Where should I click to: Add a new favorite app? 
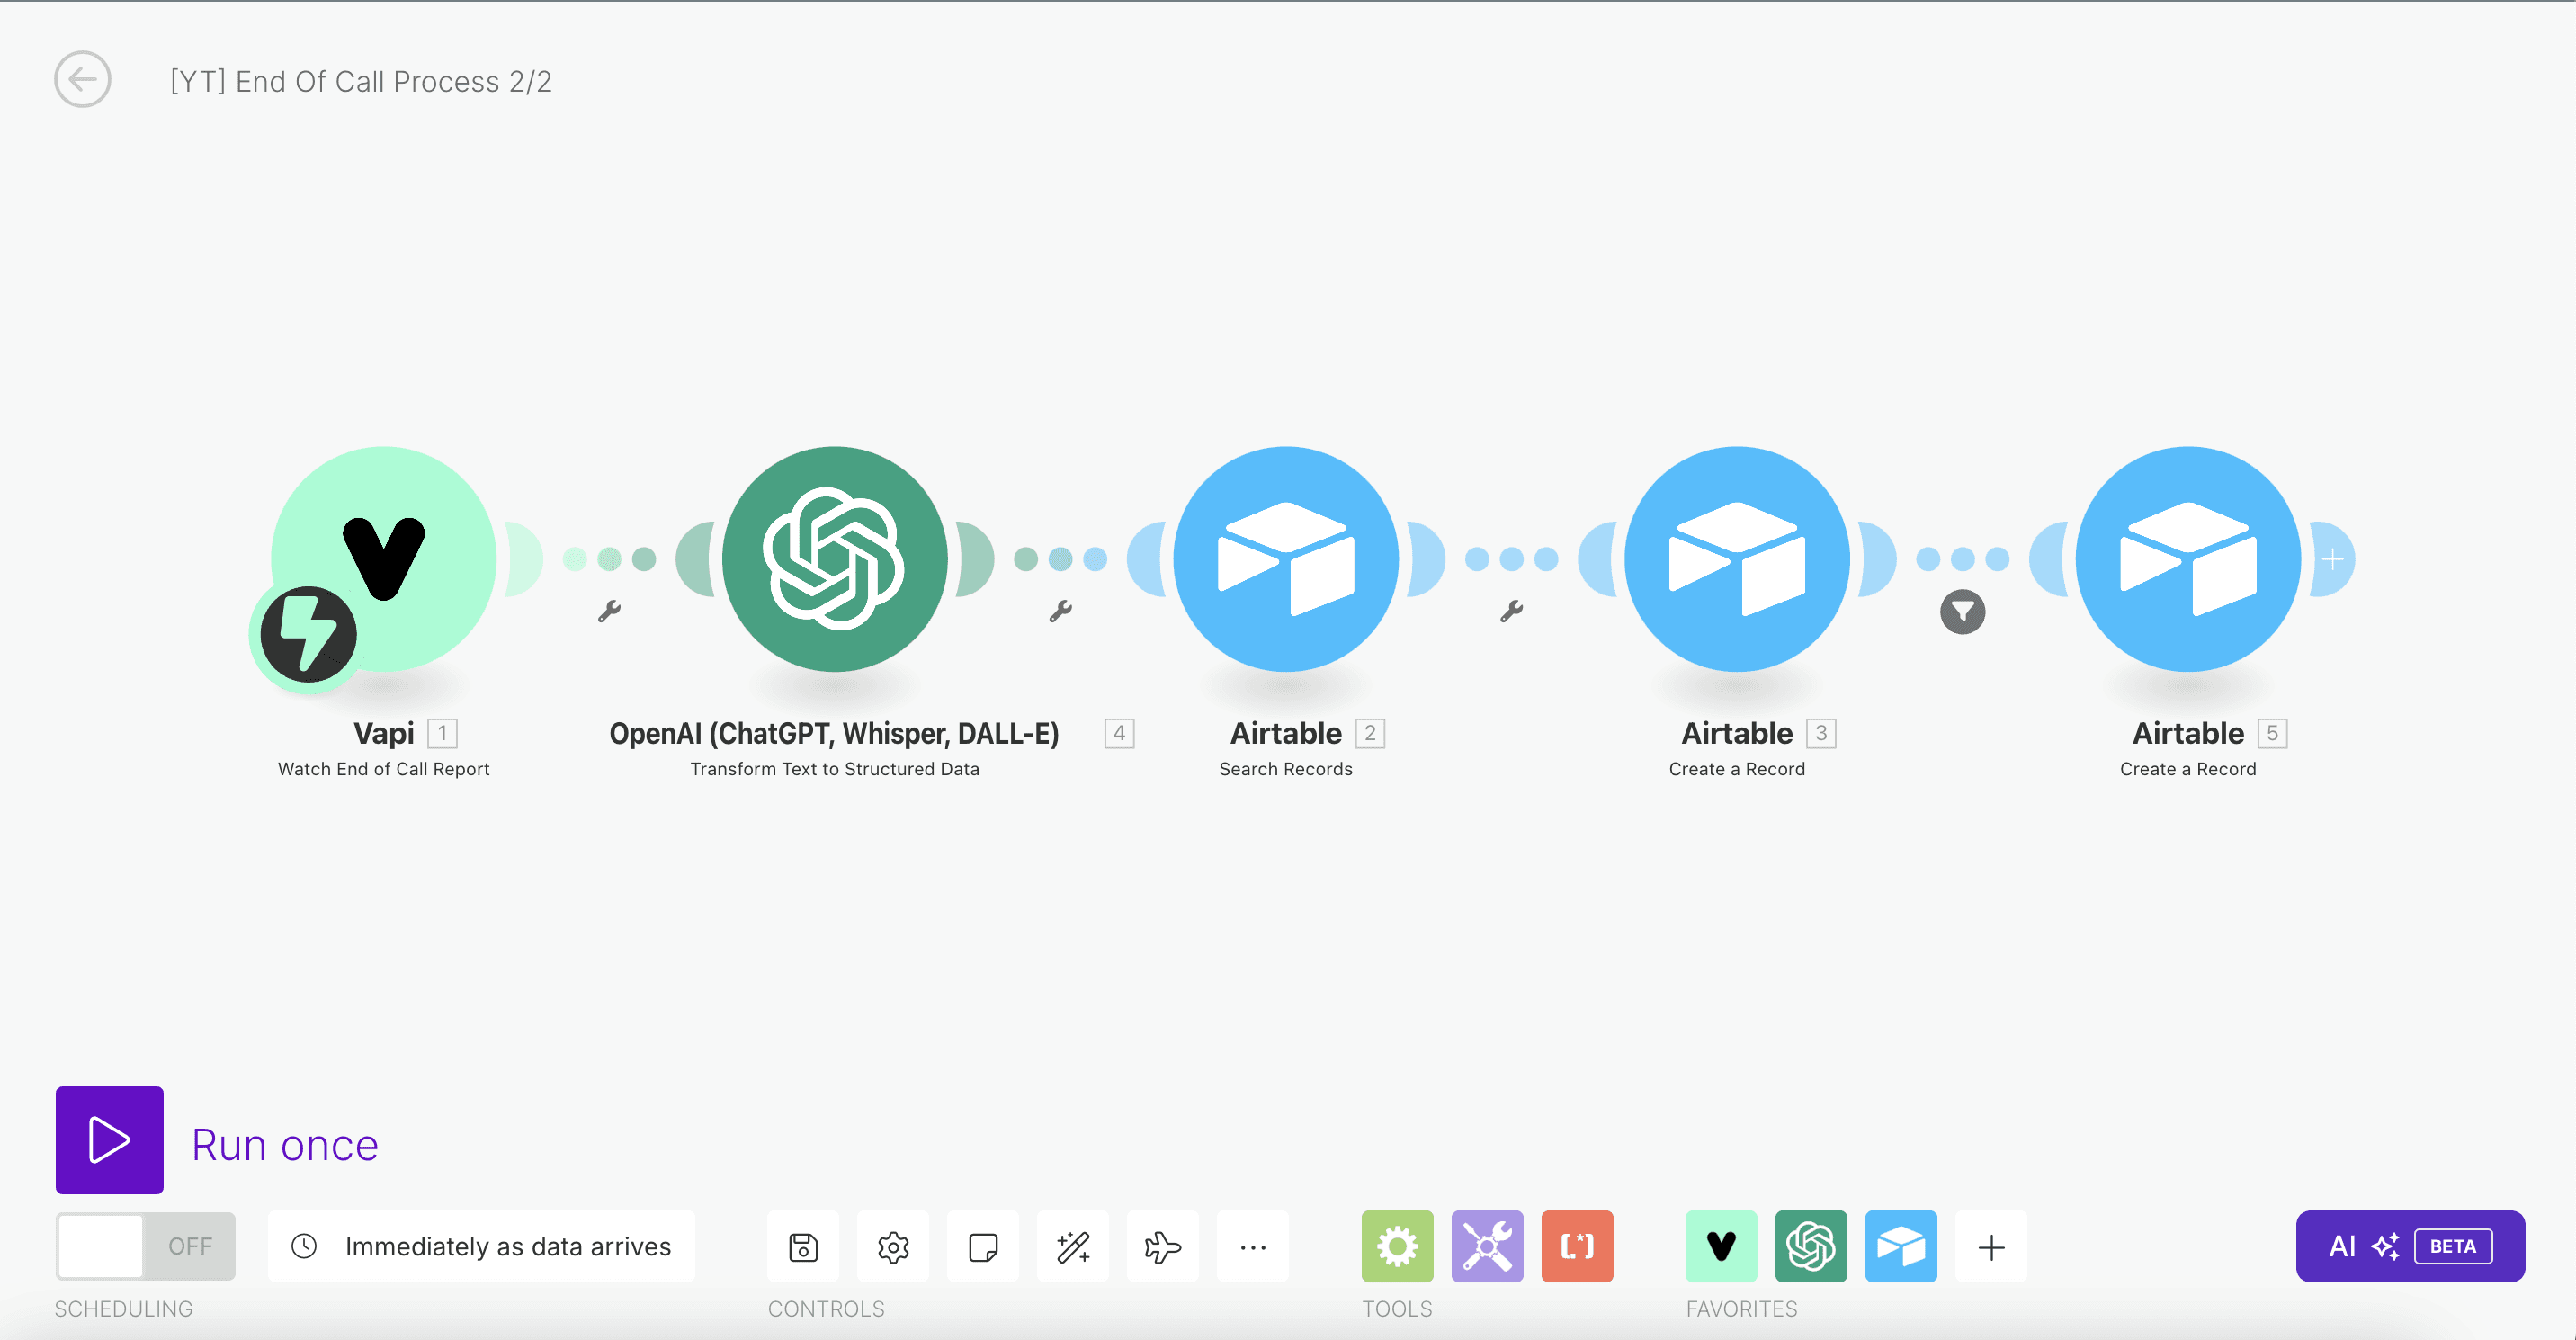(x=1991, y=1246)
